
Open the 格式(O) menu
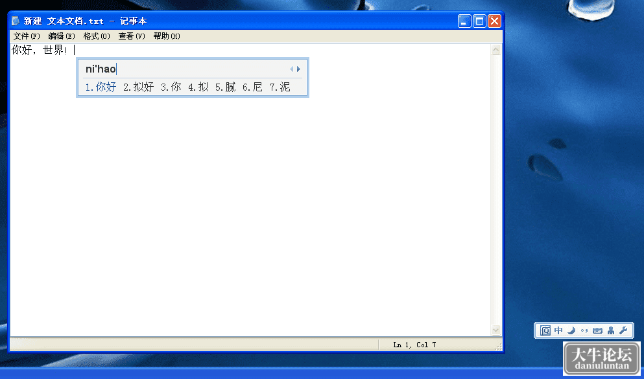(x=97, y=36)
